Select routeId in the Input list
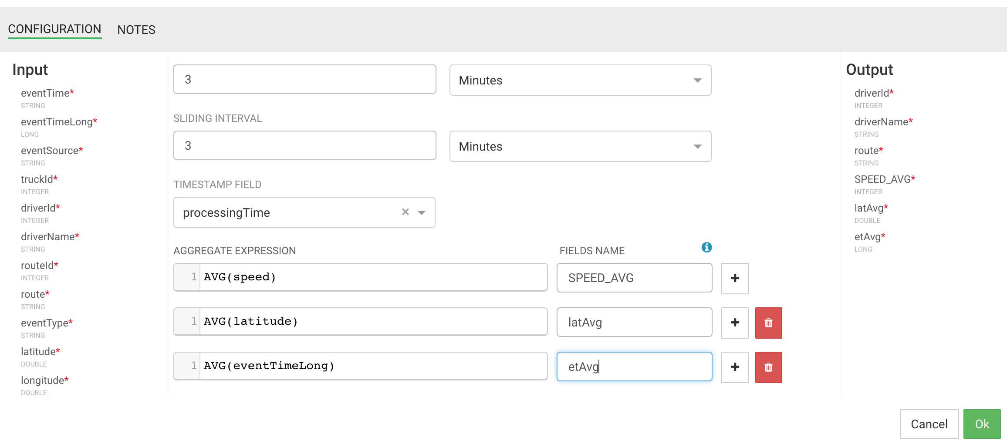The image size is (1007, 444). click(x=40, y=266)
